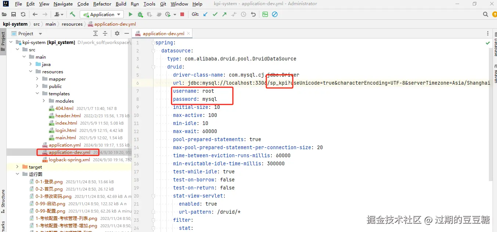Screen dimensions: 497x232
Task: Select application.yml in the project tree
Action: pos(65,145)
